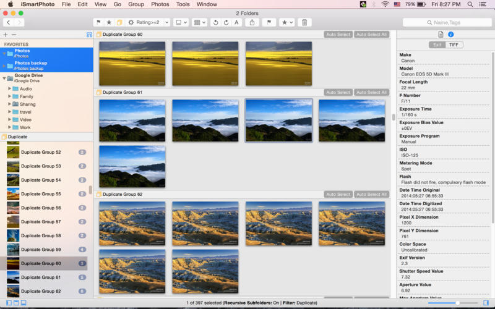
Task: Expand the travel folder
Action: tap(10, 112)
